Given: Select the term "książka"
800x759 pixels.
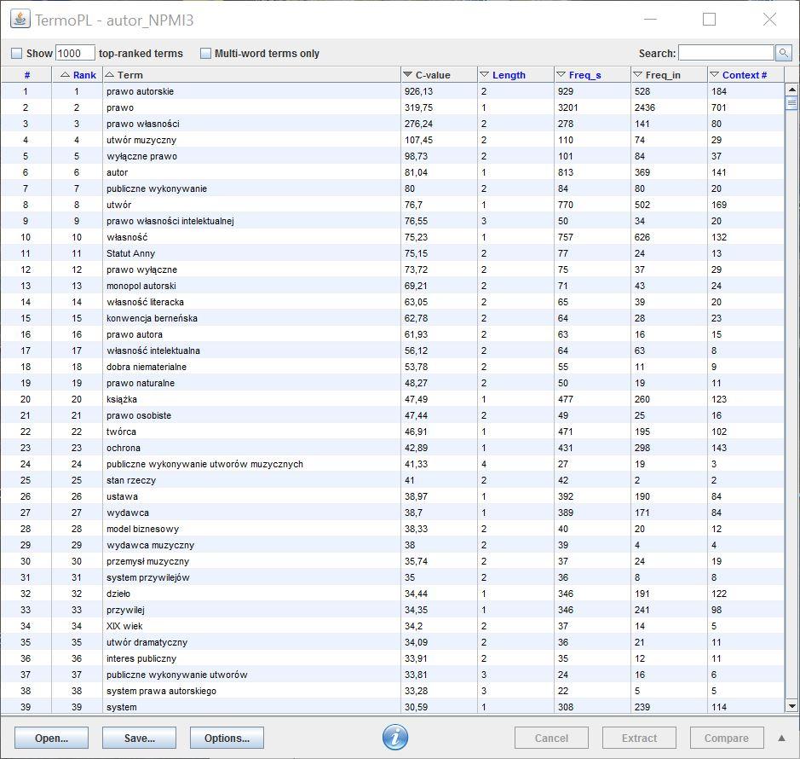Looking at the screenshot, I should pos(122,399).
